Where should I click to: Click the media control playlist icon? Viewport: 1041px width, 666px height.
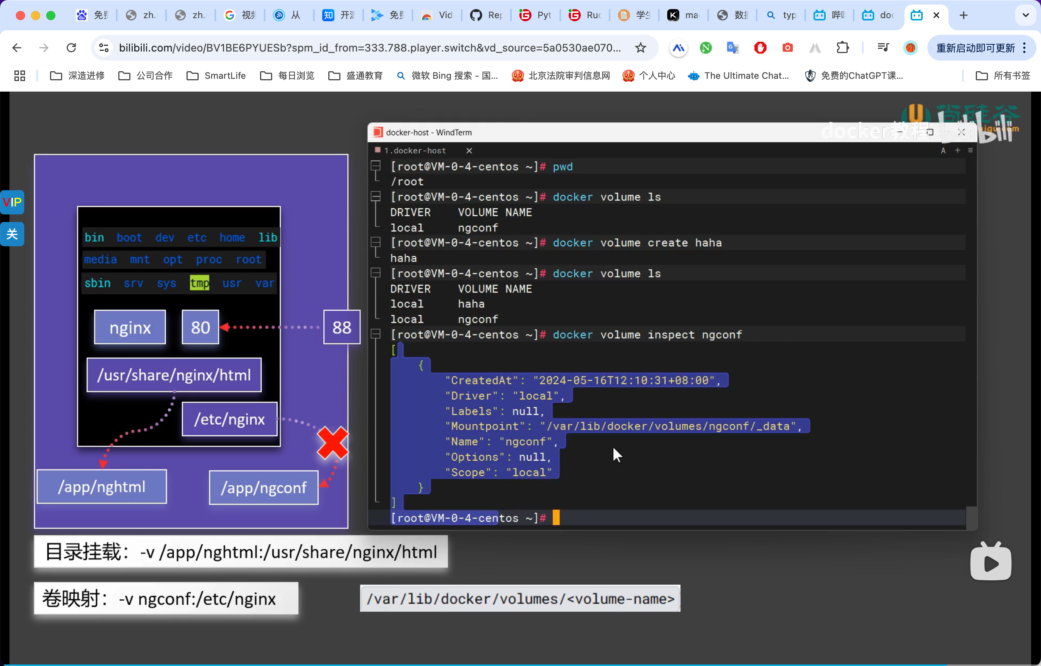[883, 48]
